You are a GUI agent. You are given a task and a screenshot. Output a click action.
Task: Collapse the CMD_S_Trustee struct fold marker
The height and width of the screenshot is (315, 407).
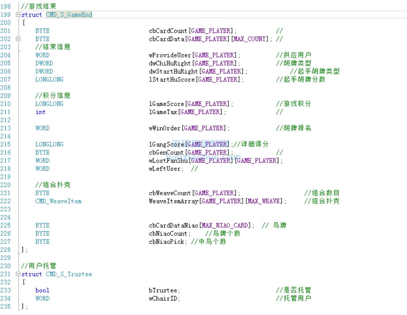[x=18, y=274]
